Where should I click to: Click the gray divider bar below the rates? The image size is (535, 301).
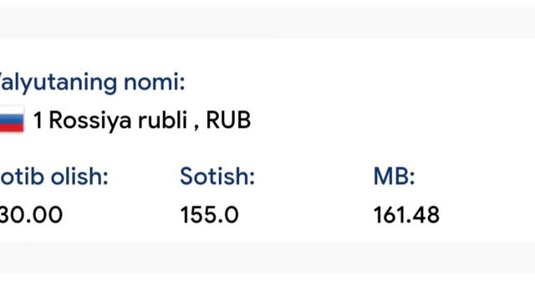[267, 258]
